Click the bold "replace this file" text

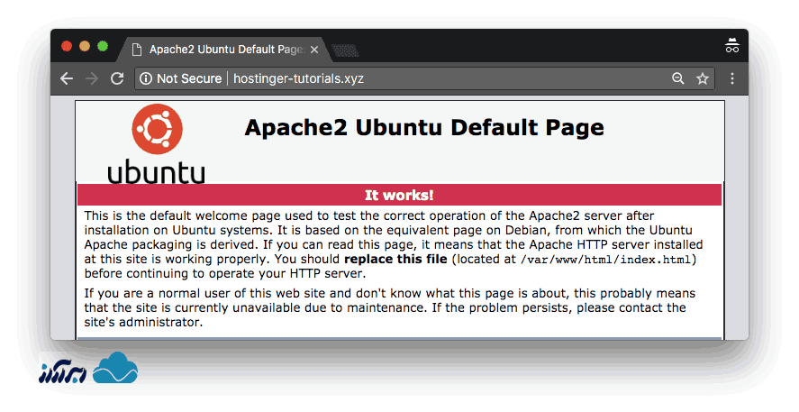click(395, 259)
